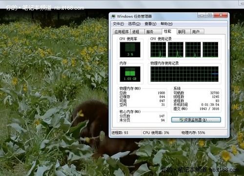This screenshot has width=244, height=176.
Task: Open the 查看(V) menu
Action: pos(150,24)
